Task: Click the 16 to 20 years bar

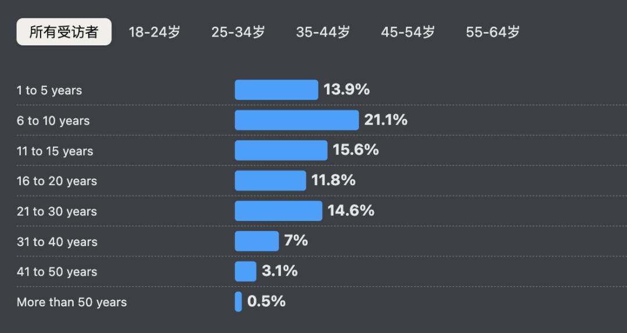Action: click(270, 180)
